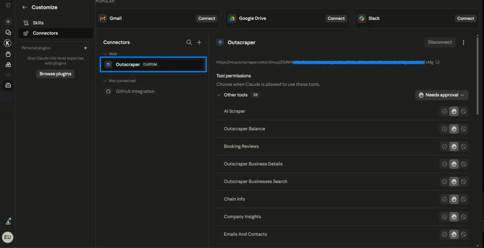484x248 pixels.
Task: Connect Gmail
Action: coord(207,18)
